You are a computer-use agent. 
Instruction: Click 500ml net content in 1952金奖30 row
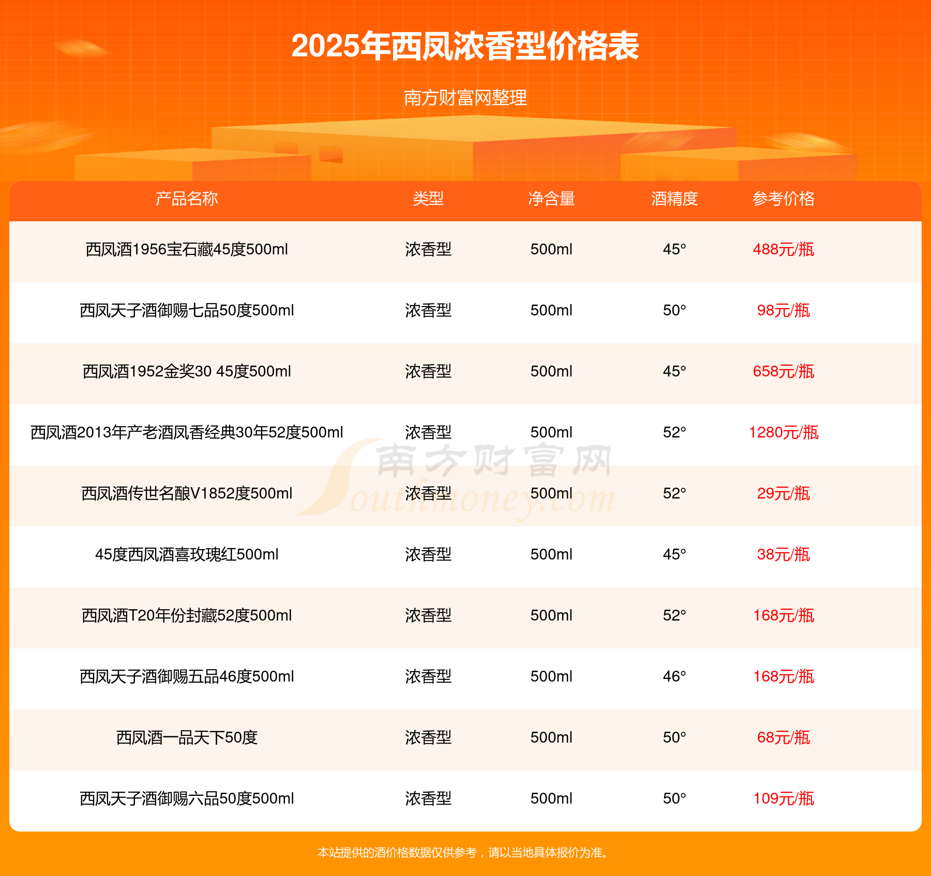(551, 371)
